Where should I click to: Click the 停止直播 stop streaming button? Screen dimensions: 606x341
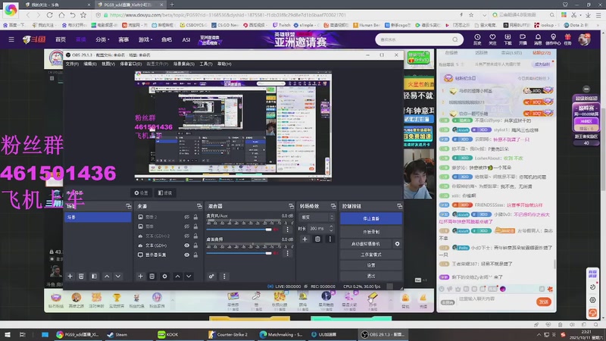click(371, 218)
